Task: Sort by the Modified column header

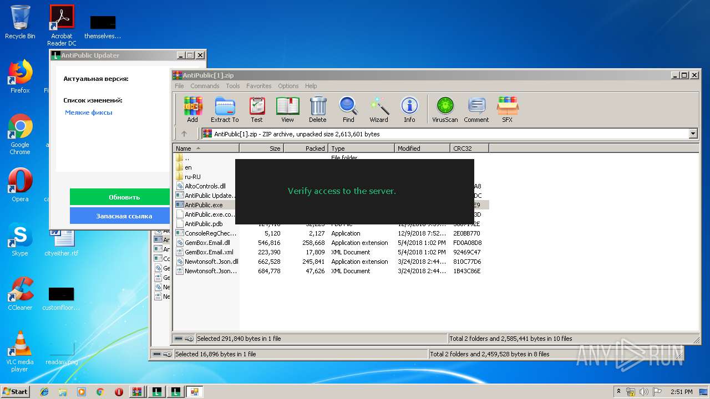Action: pyautogui.click(x=423, y=148)
